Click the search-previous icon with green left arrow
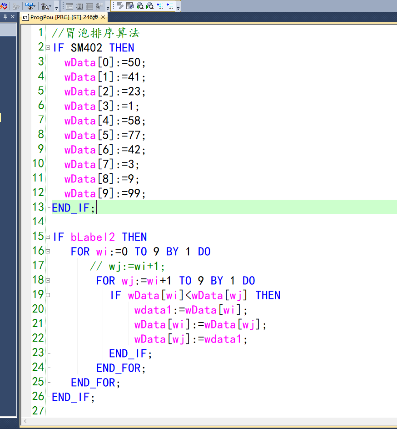This screenshot has width=397, height=429. [140, 6]
